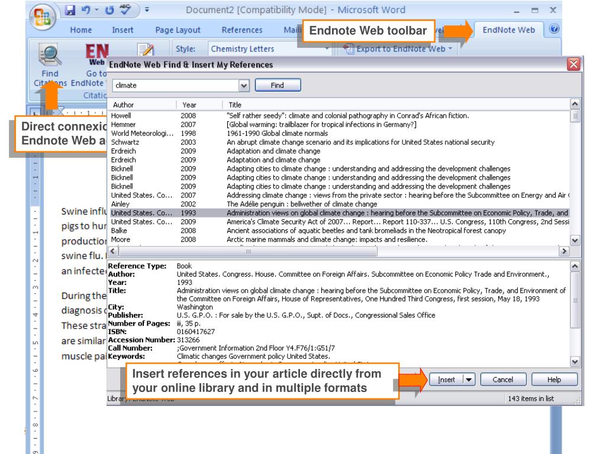Undo last action in quick access toolbar
Screen dimensions: 606x454
86,10
